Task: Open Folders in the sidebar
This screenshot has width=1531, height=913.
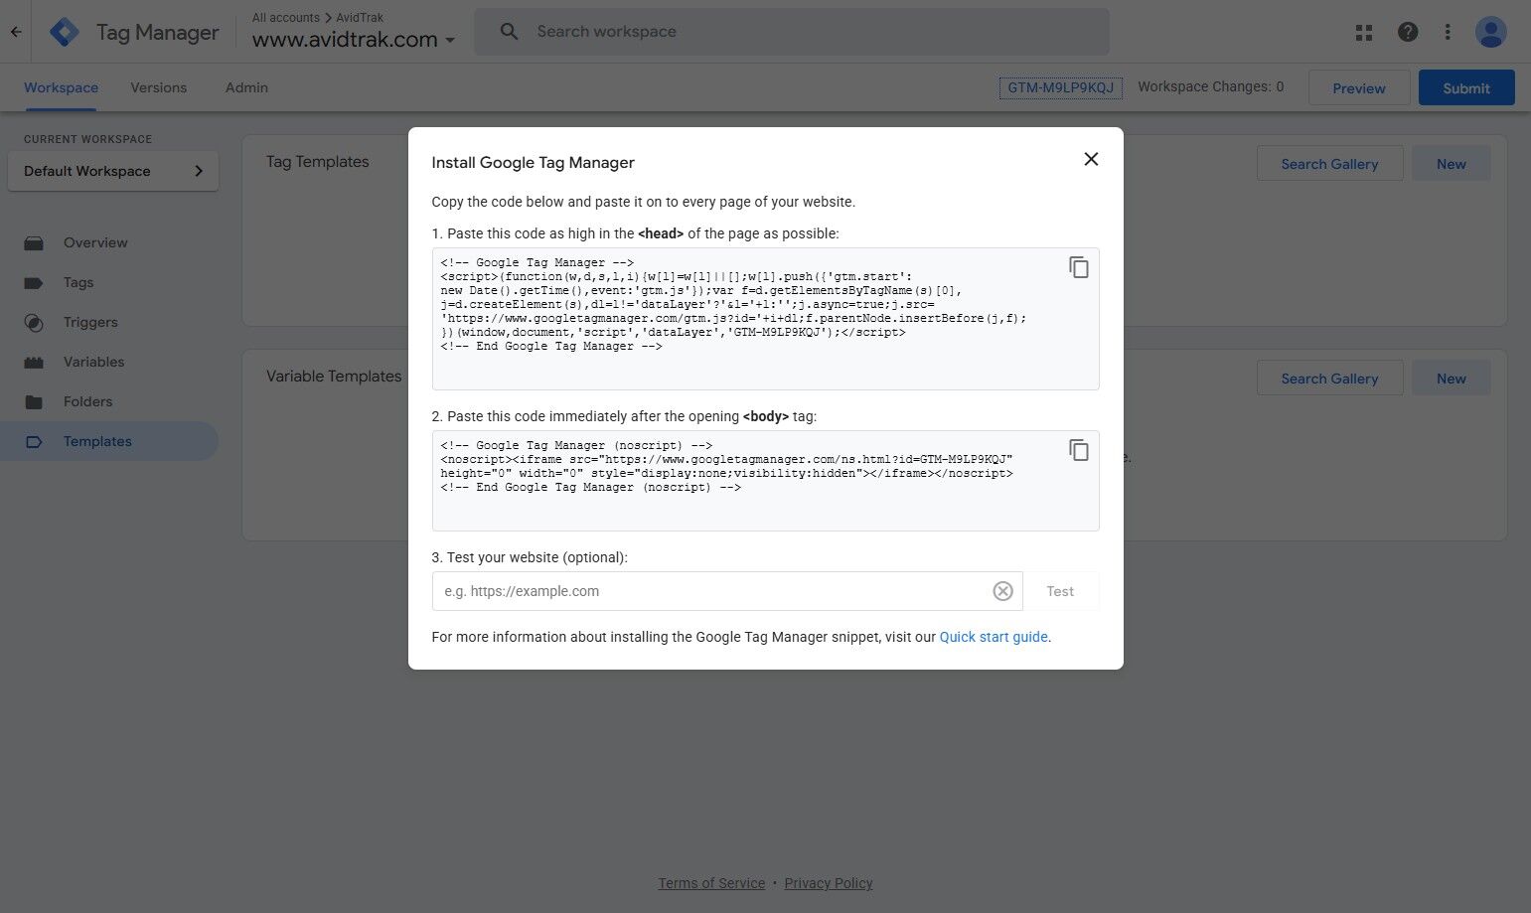Action: [109, 401]
